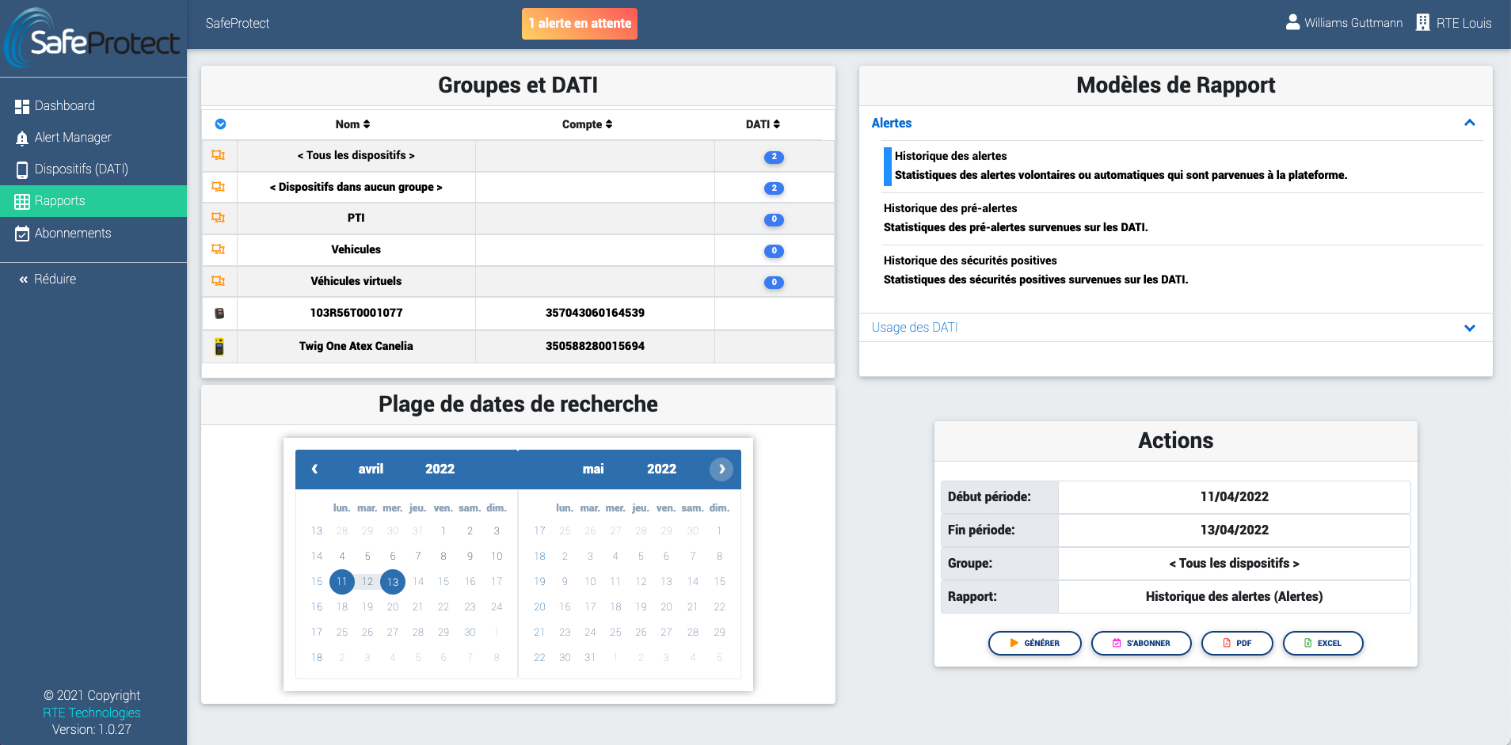This screenshot has height=745, width=1511.
Task: Click Twig One Atex Canelia device icon
Action: pos(219,347)
